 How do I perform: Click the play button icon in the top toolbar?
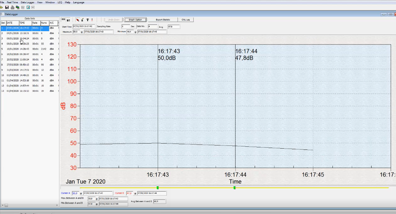[x=28, y=7]
